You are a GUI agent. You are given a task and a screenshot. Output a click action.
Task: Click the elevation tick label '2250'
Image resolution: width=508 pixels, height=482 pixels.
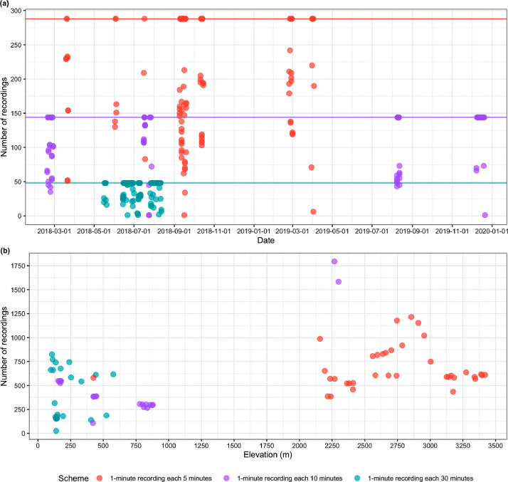tap(332, 446)
